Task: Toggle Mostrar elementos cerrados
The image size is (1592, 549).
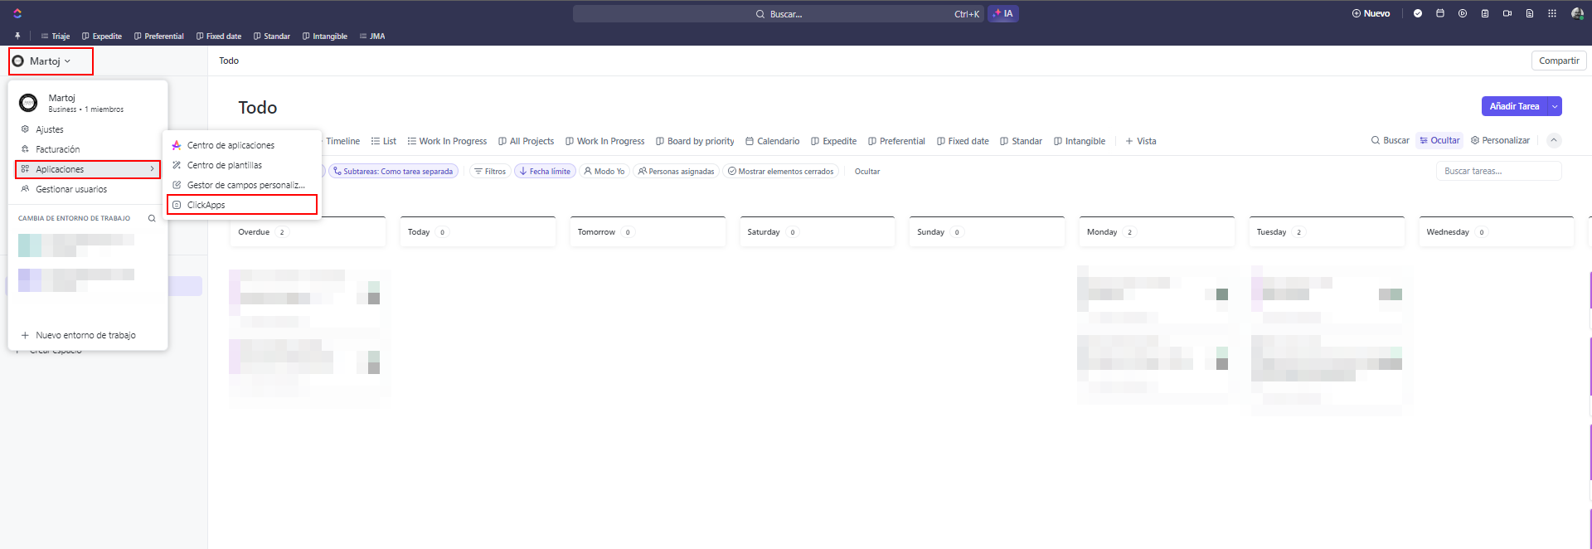Action: pyautogui.click(x=780, y=172)
